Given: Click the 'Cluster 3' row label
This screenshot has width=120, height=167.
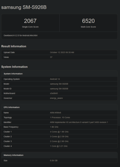Looking at the screenshot, I should pos(8,141).
